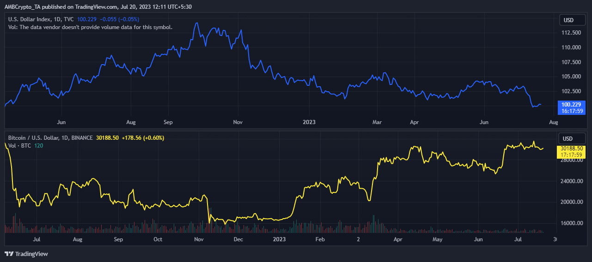Click the 17:17:59 countdown on Bitcoin axis
Image resolution: width=592 pixels, height=262 pixels.
(x=572, y=155)
